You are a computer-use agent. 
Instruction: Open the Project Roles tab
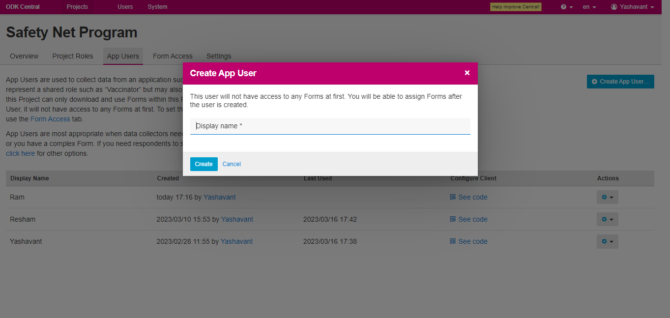[x=73, y=56]
